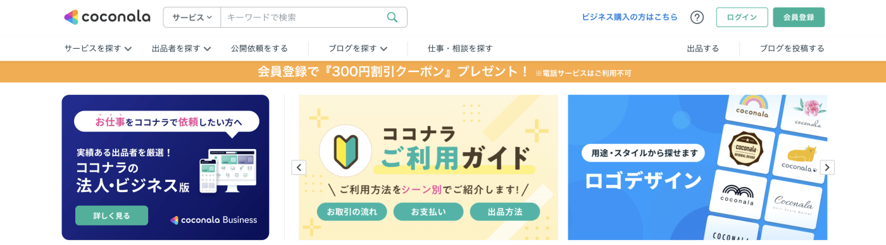Screen dimensions: 886x245
Task: Click the ログイン button
Action: tap(742, 17)
